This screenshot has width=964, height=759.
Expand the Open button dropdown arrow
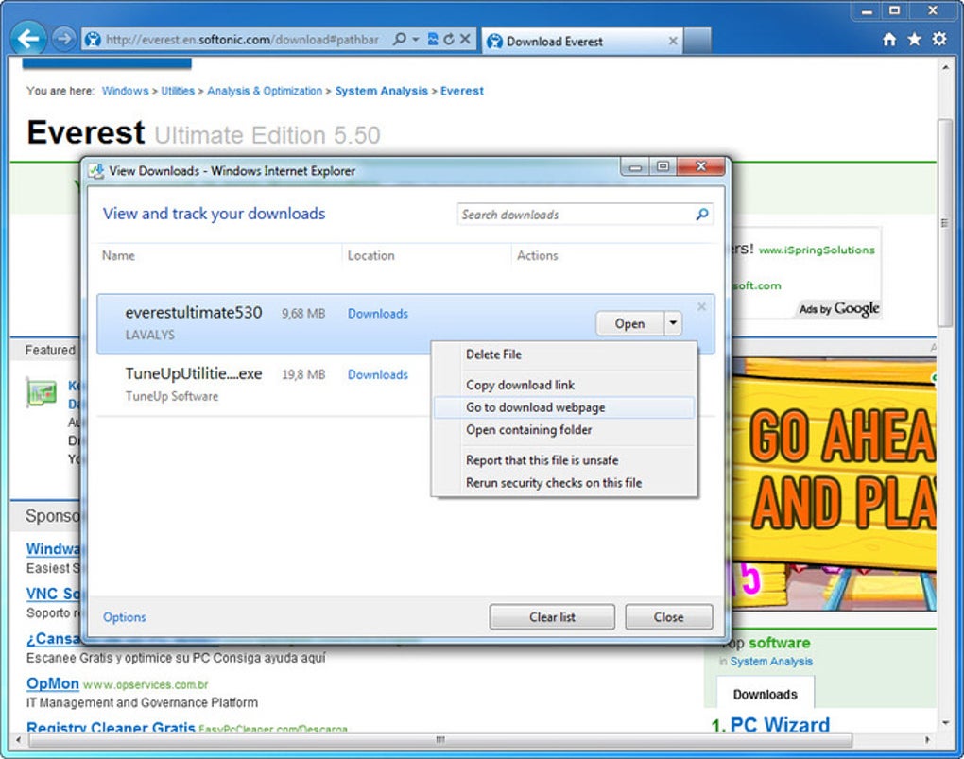(673, 323)
